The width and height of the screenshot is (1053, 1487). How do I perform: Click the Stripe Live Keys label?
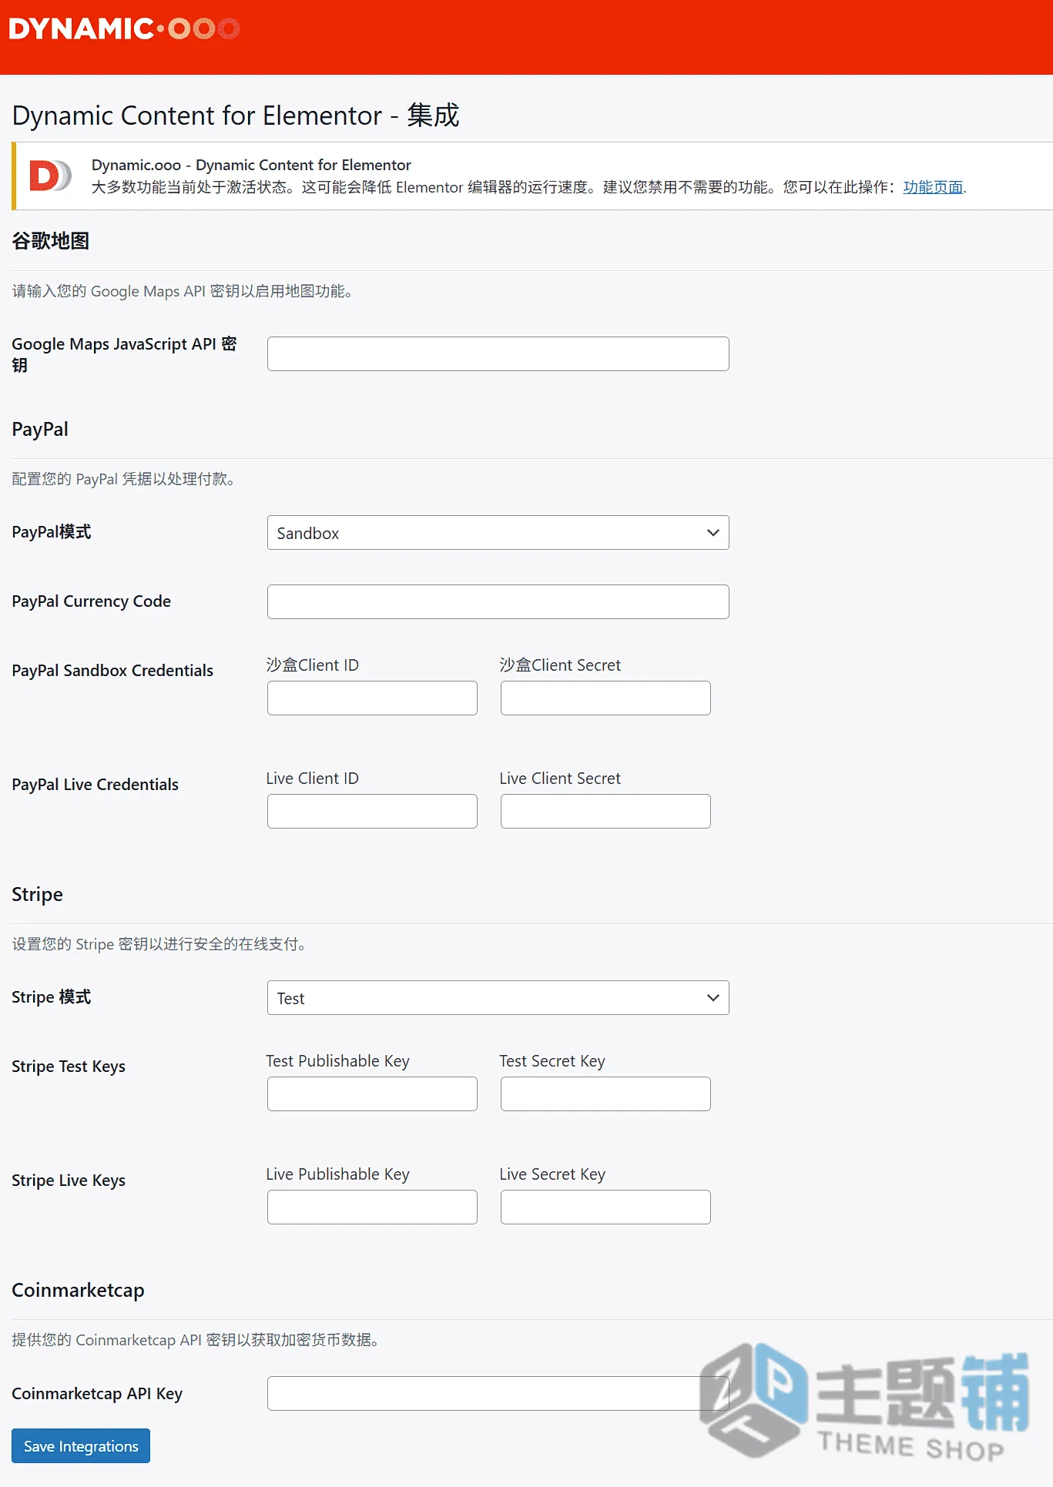(x=69, y=1181)
